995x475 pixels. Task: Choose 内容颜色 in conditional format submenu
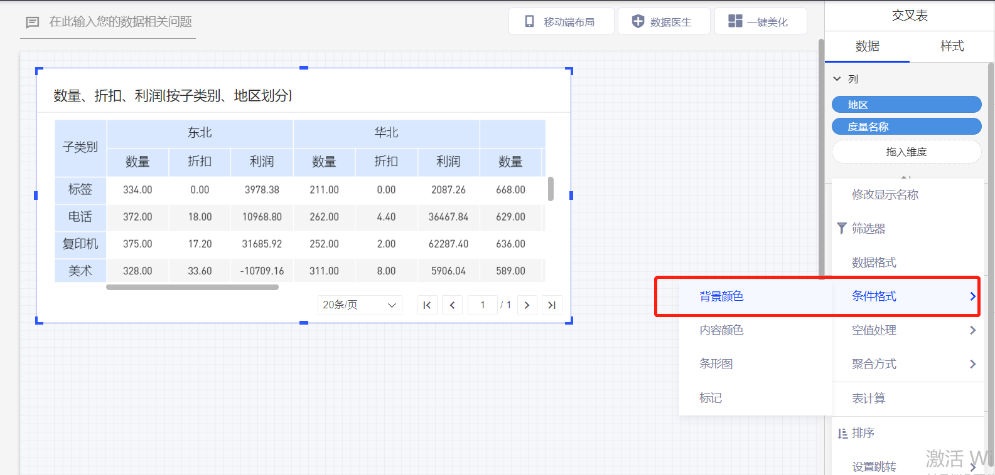(721, 330)
